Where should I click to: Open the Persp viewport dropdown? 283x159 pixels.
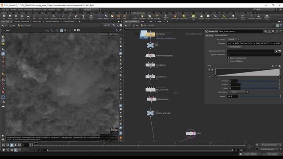pyautogui.click(x=104, y=34)
